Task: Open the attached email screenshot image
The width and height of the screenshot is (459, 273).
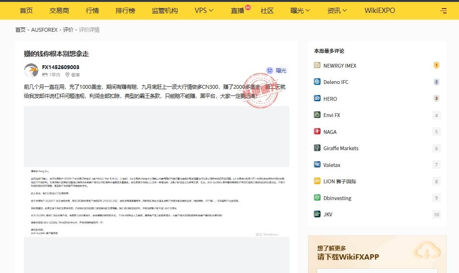Action: tap(157, 202)
